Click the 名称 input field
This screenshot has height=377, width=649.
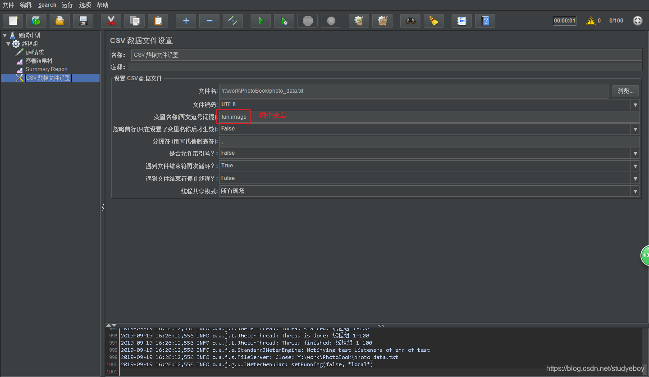tap(386, 55)
